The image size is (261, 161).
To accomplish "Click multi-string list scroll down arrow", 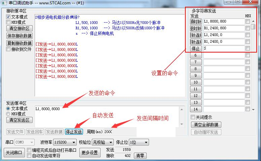I will pyautogui.click(x=253, y=109).
